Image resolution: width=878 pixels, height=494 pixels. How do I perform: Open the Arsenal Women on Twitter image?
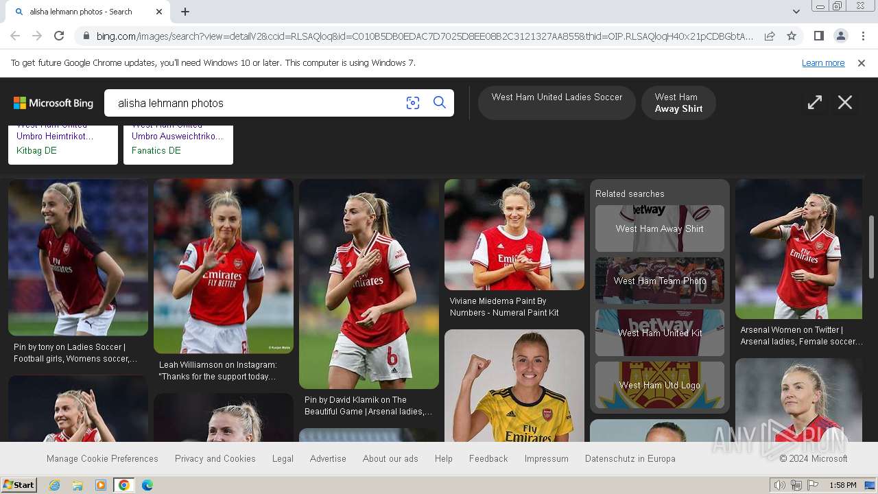pyautogui.click(x=798, y=249)
